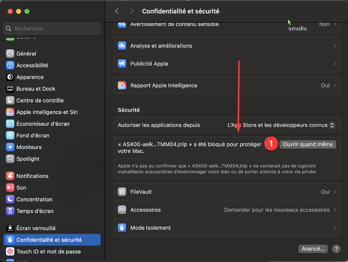
Task: Click the Son speaker icon
Action: (x=10, y=187)
